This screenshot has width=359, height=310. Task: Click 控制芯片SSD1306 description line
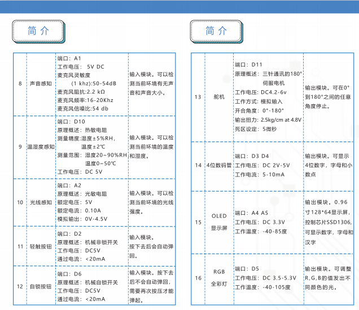coord(329,222)
